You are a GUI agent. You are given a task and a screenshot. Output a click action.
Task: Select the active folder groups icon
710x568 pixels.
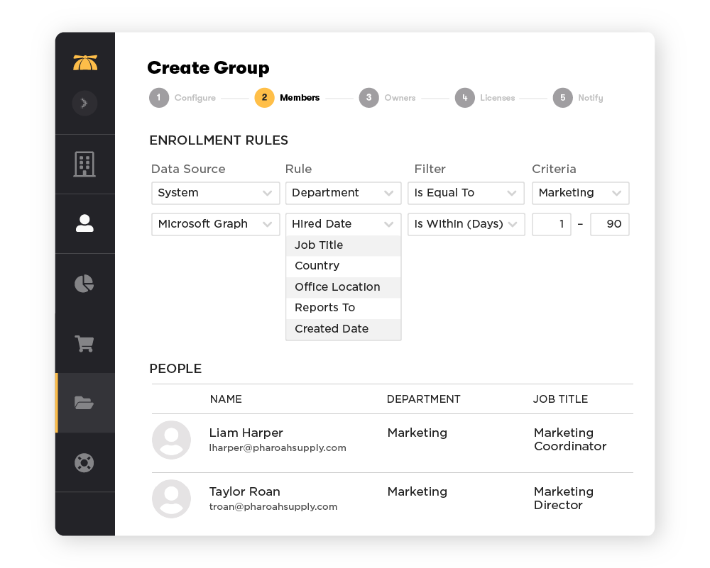(84, 402)
